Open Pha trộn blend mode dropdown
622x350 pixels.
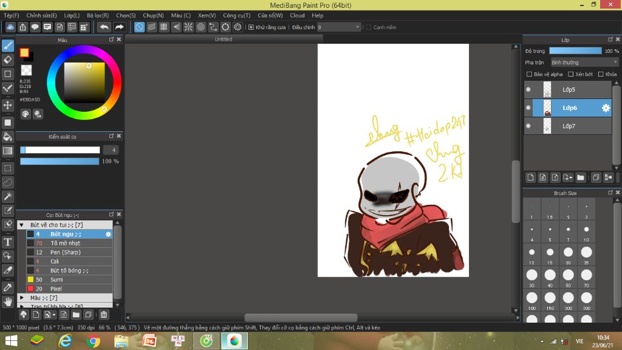tap(584, 63)
